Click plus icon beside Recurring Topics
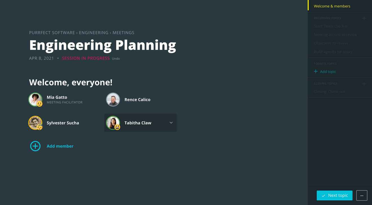 [364, 18]
